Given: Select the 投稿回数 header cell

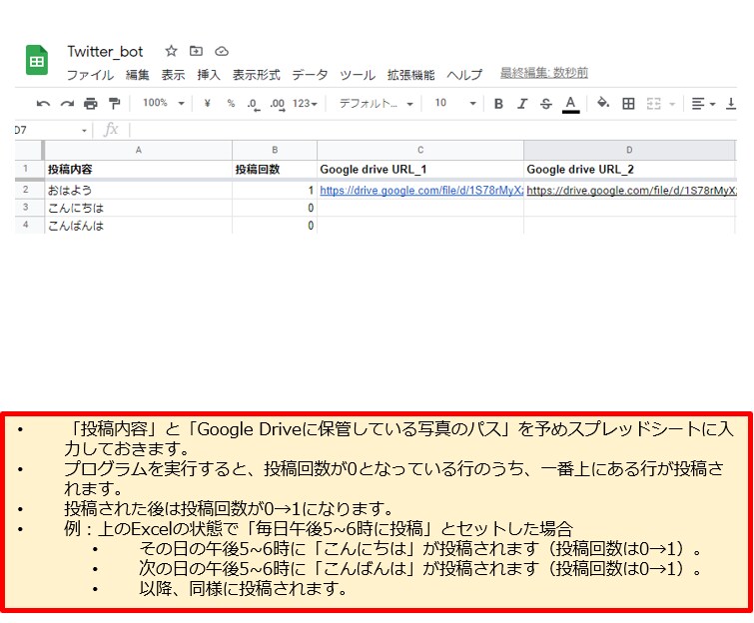Looking at the screenshot, I should pos(275,169).
